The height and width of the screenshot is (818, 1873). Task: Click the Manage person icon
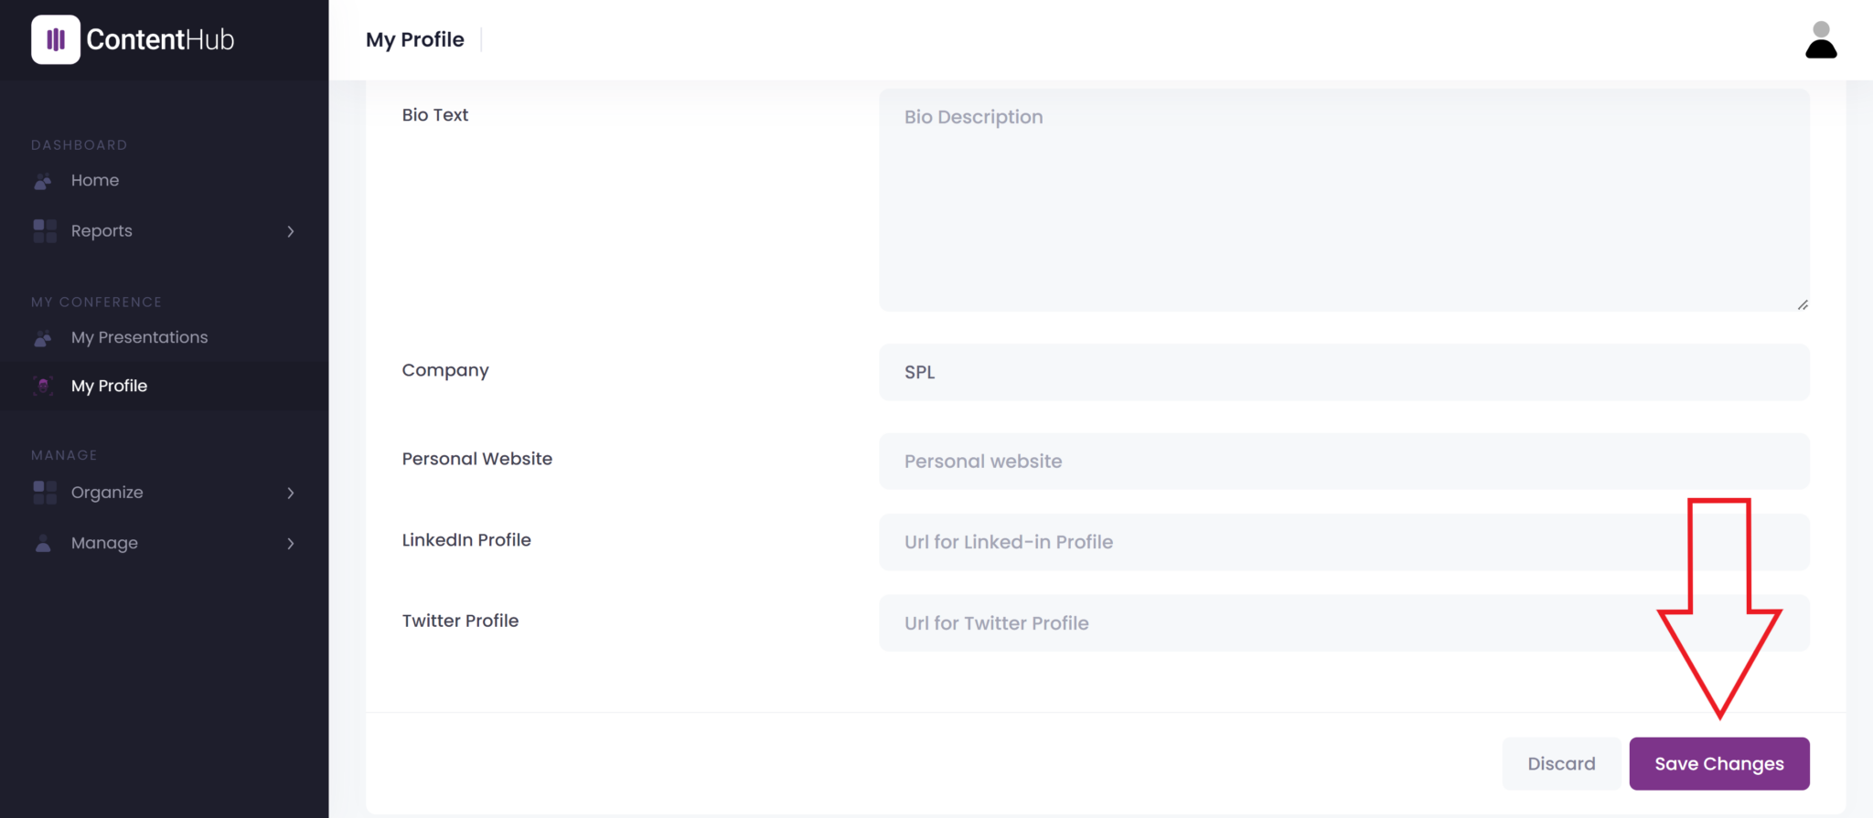tap(43, 543)
